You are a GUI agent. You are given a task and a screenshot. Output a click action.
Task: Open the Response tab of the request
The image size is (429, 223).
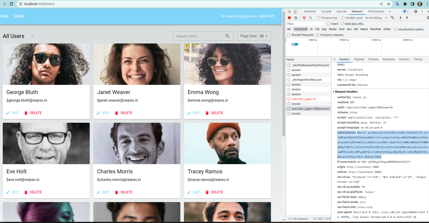click(389, 59)
